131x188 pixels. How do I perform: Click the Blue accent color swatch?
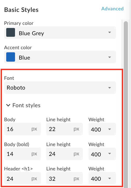[11, 57]
